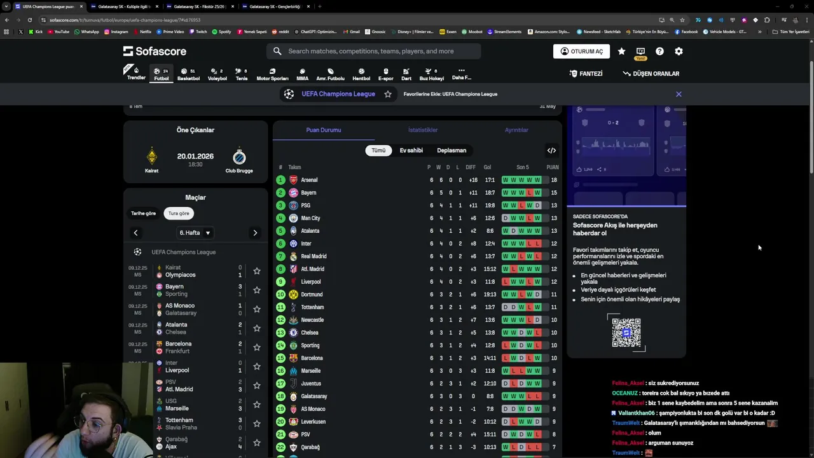Open the Tenis sport category
The width and height of the screenshot is (814, 458).
click(x=242, y=74)
